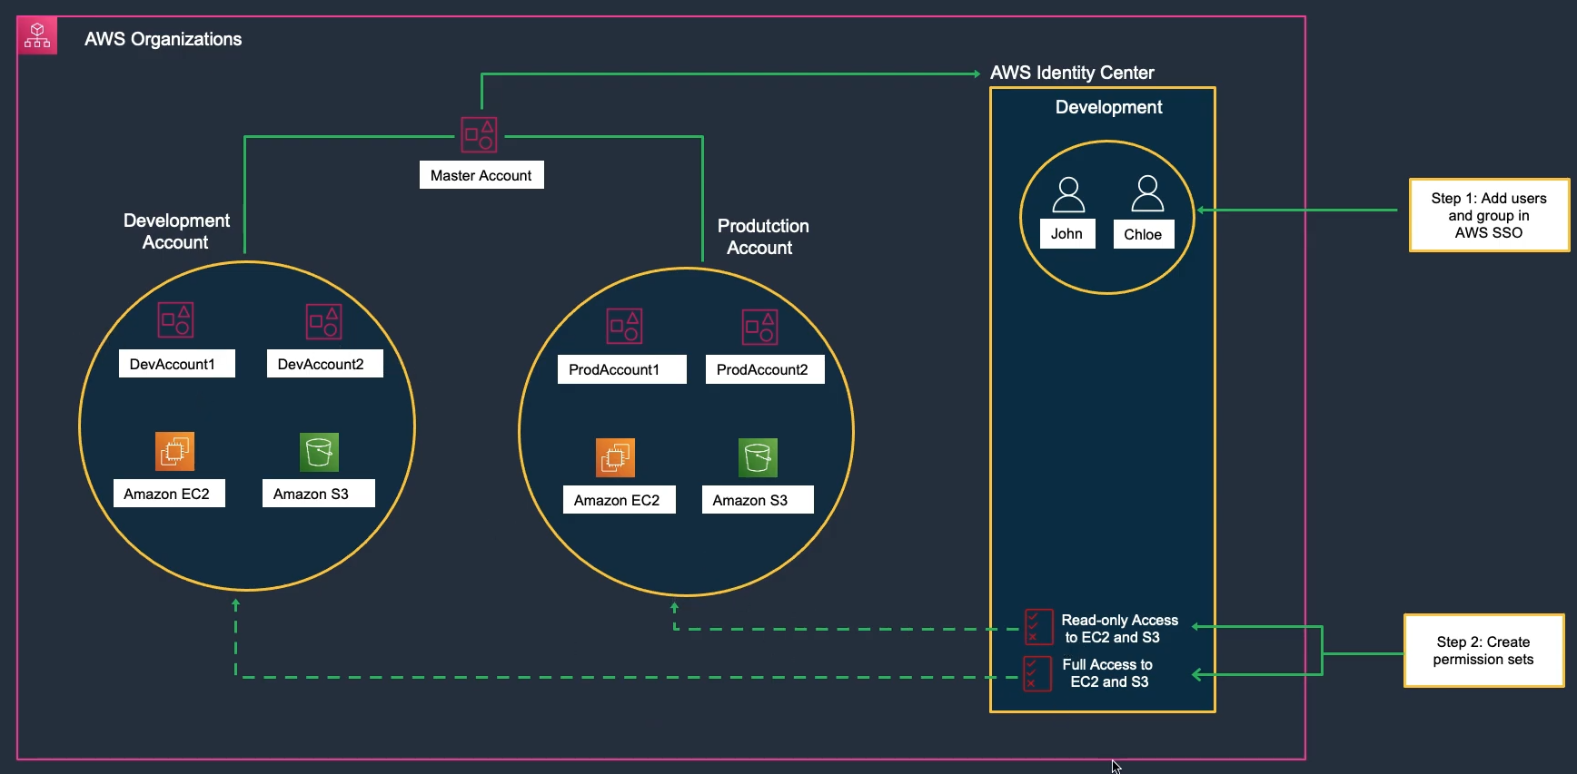The width and height of the screenshot is (1577, 774).
Task: Select the ProdAccount2 label box
Action: (764, 369)
